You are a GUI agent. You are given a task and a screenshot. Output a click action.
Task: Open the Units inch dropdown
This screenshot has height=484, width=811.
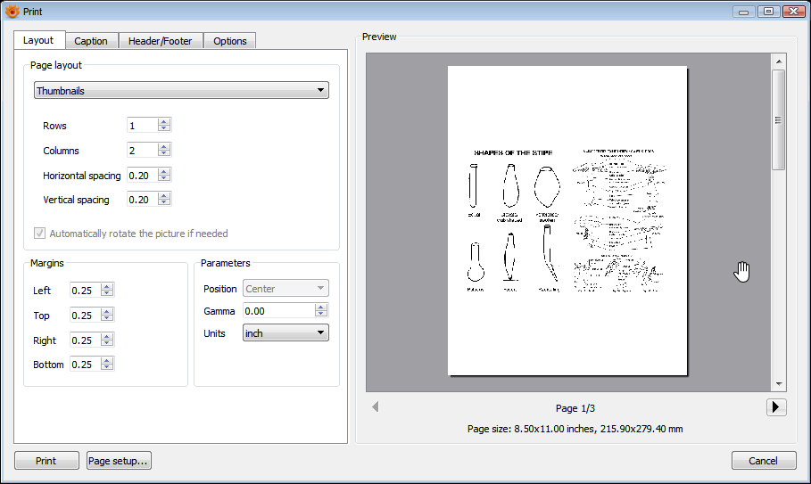tap(286, 333)
